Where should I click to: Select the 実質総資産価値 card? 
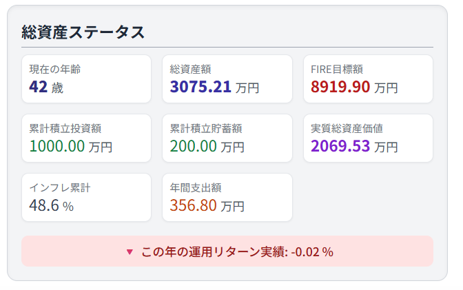(x=368, y=138)
